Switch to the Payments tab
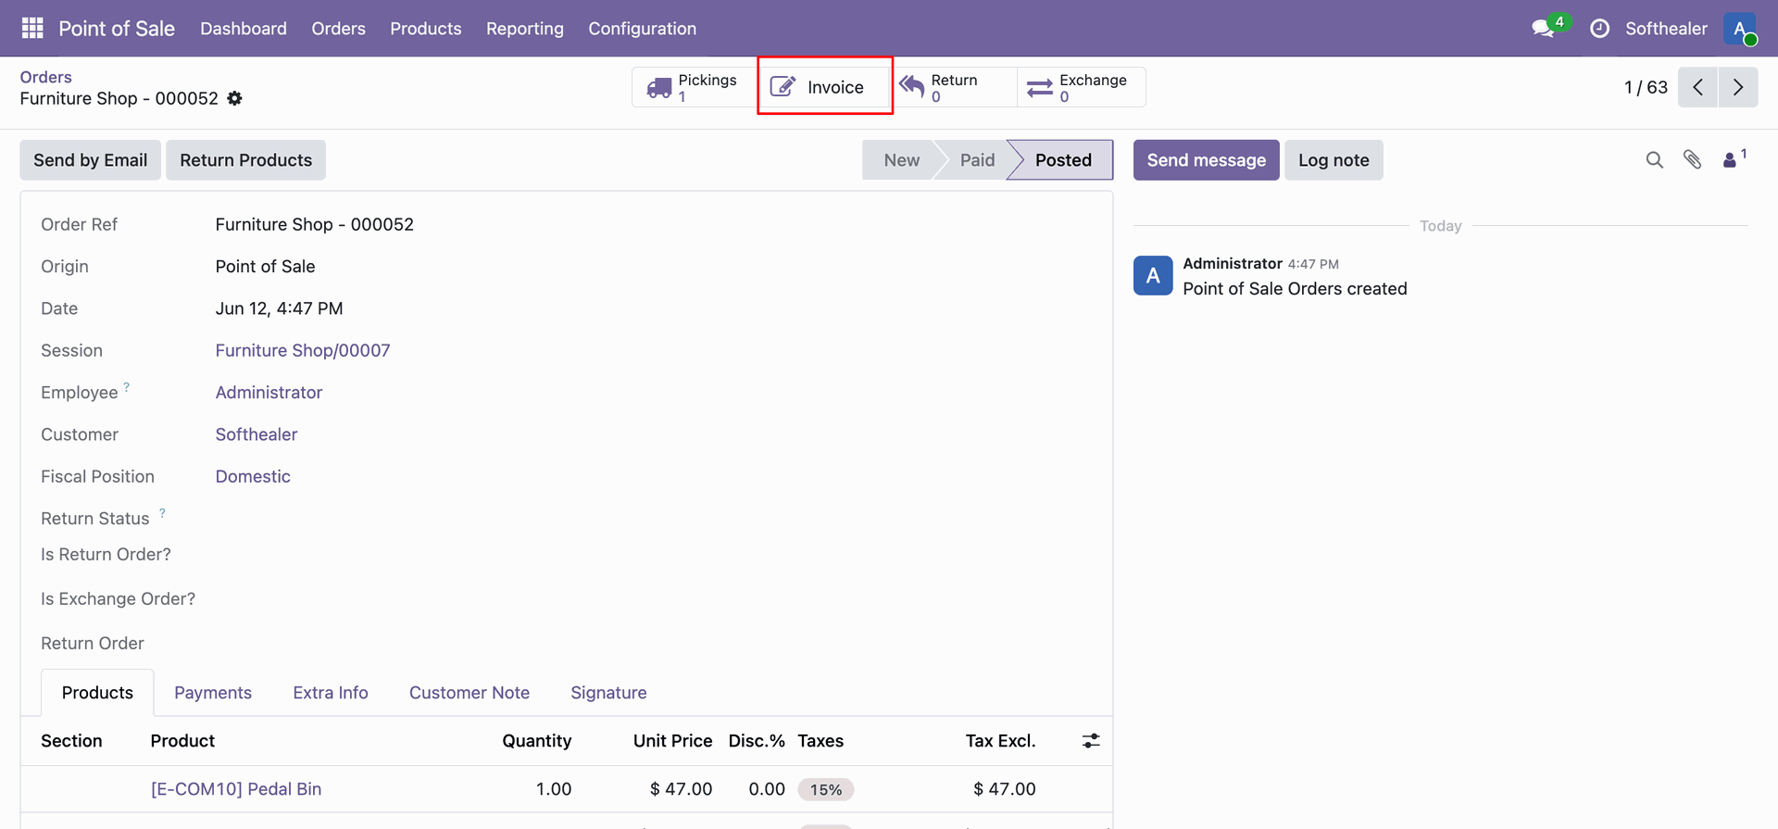The width and height of the screenshot is (1778, 829). (213, 693)
